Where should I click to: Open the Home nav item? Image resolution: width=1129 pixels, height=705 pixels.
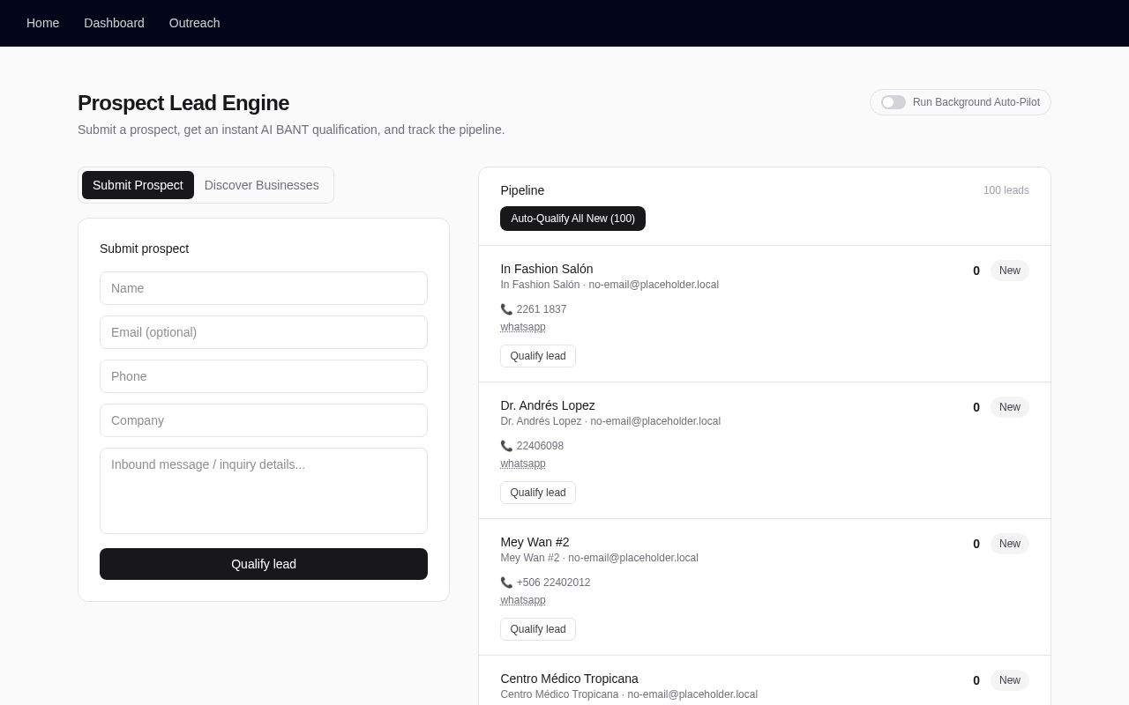(43, 23)
